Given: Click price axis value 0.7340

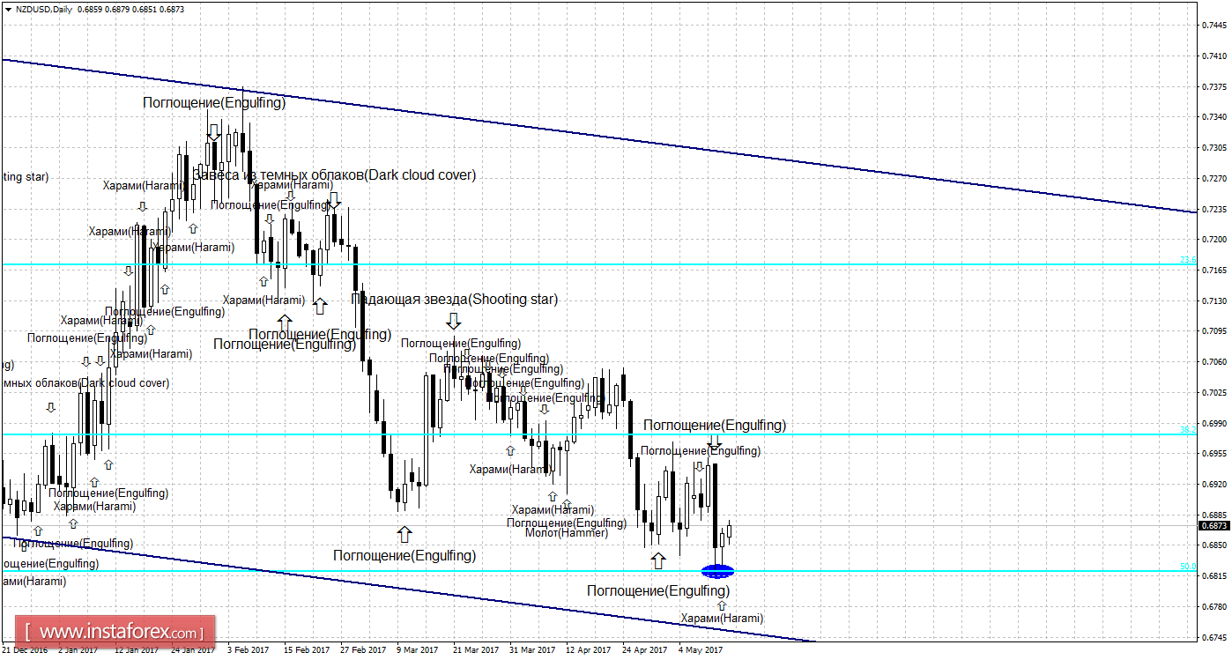Looking at the screenshot, I should (1214, 117).
